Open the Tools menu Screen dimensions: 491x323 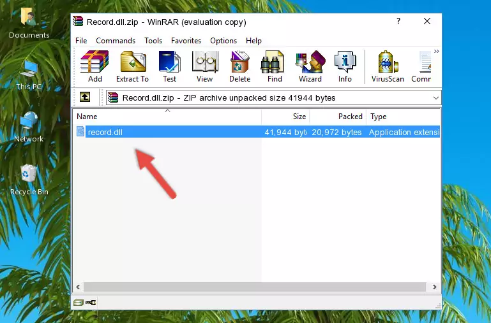(153, 41)
